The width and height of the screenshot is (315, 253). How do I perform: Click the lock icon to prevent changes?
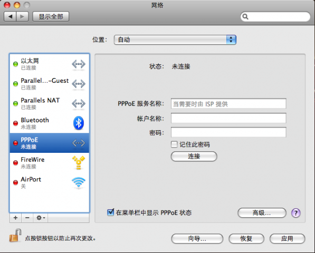(x=15, y=235)
